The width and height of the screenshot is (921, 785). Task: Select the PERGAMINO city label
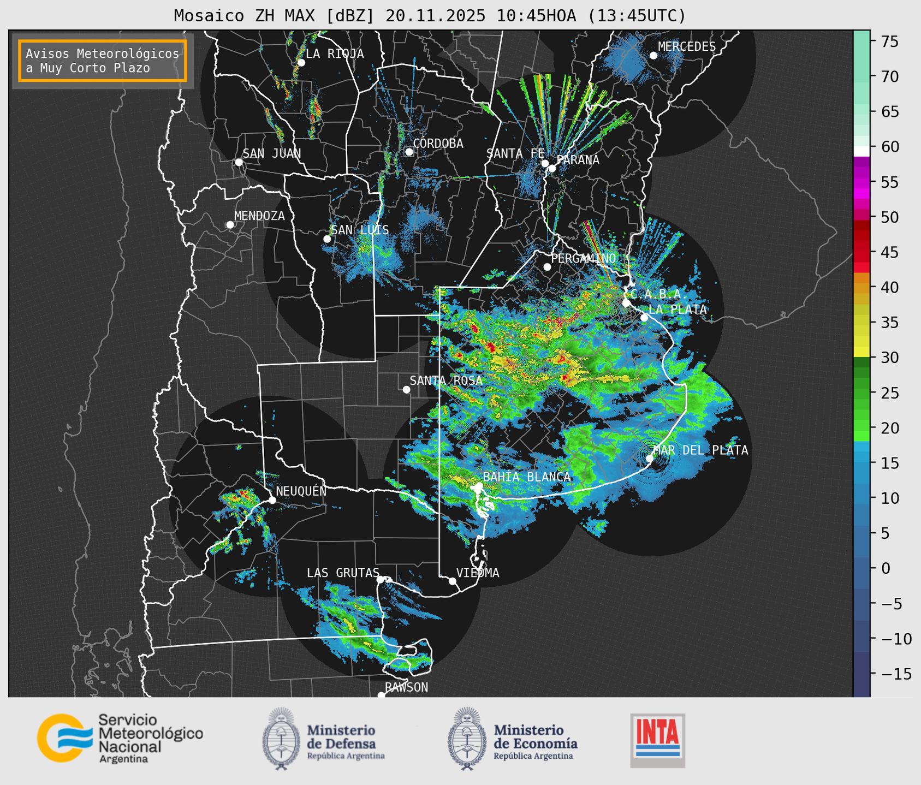pyautogui.click(x=584, y=258)
